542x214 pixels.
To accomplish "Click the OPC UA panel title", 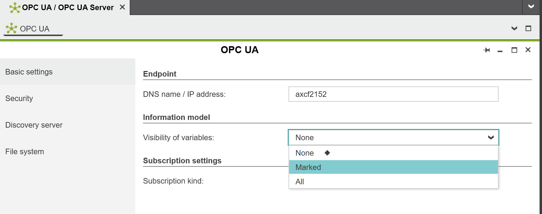I will [240, 50].
